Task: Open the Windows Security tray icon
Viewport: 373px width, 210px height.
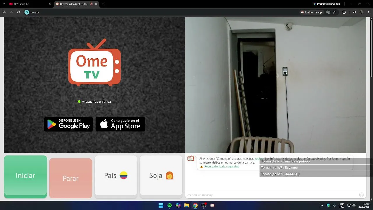Action: coord(328,205)
